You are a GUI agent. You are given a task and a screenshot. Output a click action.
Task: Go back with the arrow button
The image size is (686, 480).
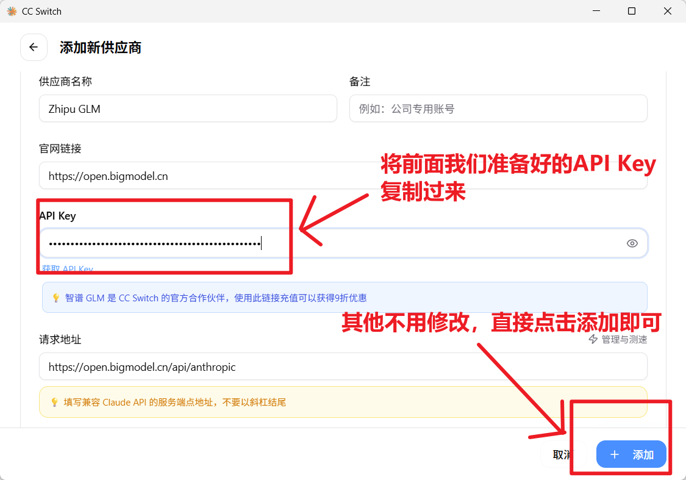tap(34, 47)
